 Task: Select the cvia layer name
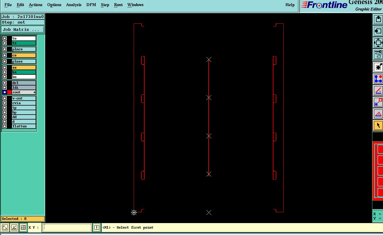pos(24,103)
